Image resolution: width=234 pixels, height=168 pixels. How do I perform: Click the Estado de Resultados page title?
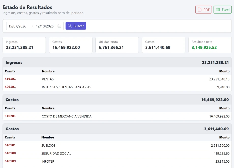tap(27, 7)
